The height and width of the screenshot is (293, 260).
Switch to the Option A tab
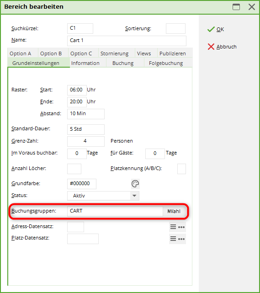(x=21, y=53)
